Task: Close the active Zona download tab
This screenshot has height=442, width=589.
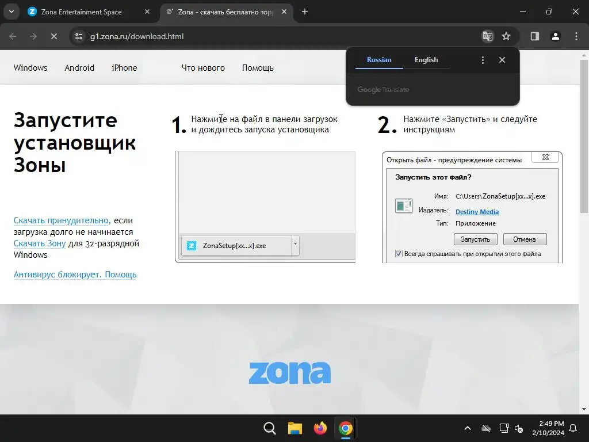Action: tap(284, 12)
